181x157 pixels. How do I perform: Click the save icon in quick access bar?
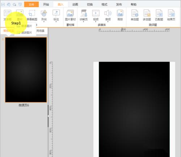coord(3,5)
